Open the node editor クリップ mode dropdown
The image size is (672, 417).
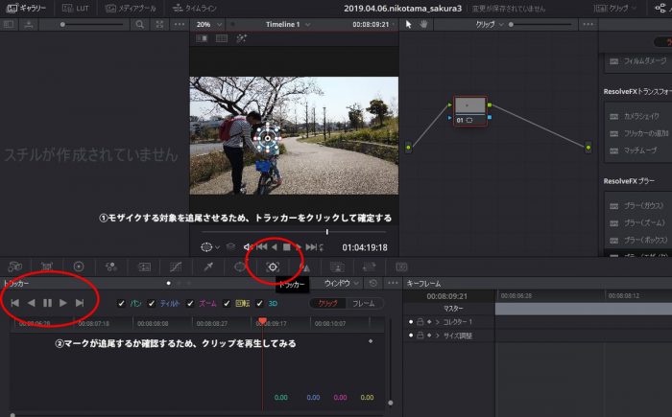(x=490, y=24)
